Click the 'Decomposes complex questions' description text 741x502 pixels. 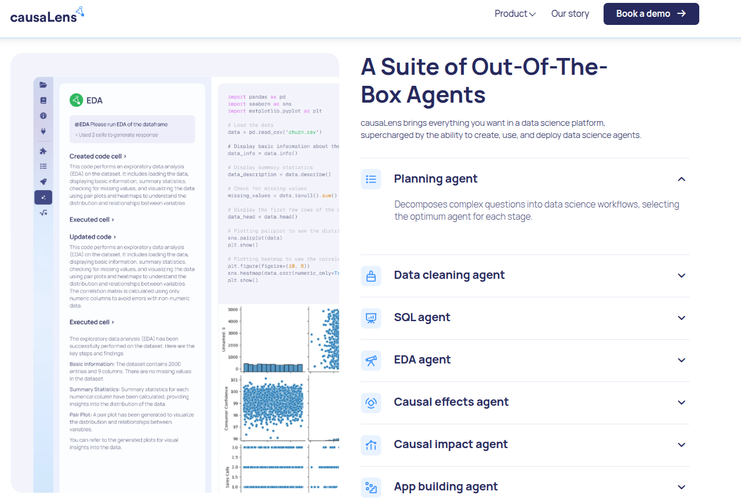point(536,210)
